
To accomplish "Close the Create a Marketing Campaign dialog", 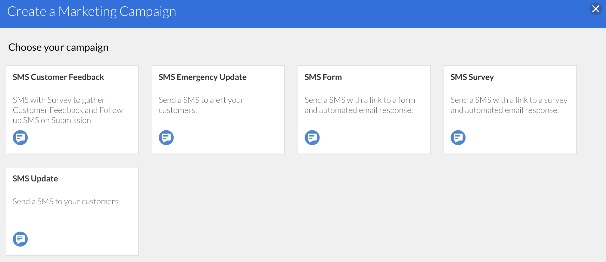I will tap(596, 9).
